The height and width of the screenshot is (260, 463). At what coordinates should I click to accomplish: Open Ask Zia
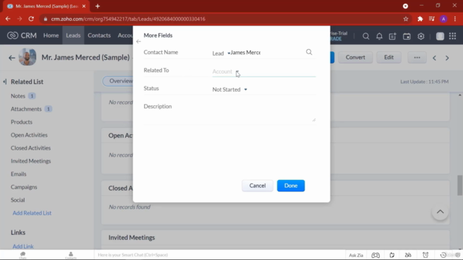[356, 255]
